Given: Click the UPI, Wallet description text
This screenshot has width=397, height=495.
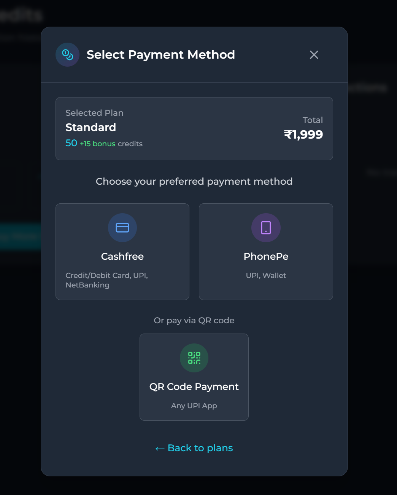Looking at the screenshot, I should [x=266, y=275].
